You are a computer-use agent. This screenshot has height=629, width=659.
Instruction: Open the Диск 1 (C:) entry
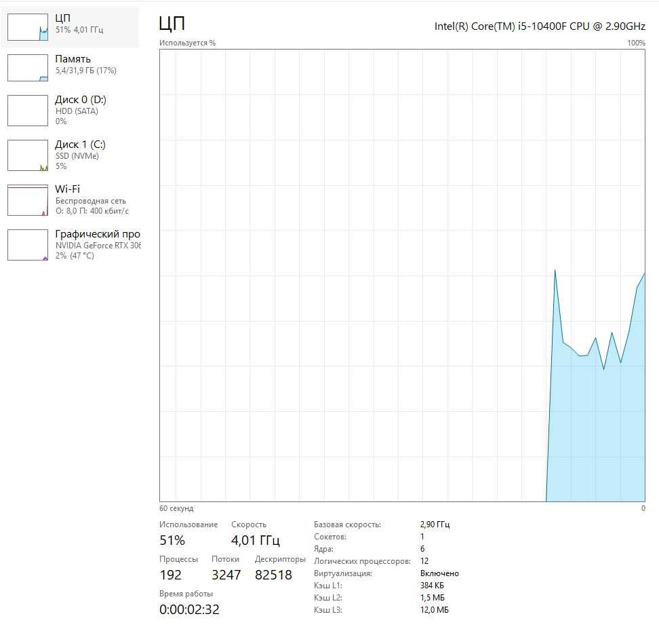click(71, 155)
